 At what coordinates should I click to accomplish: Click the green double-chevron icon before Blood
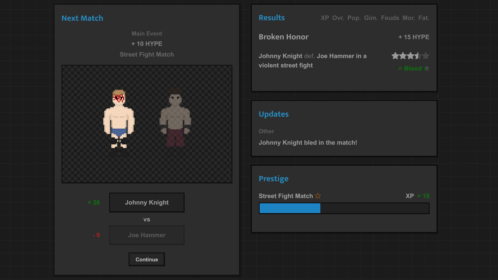click(x=400, y=68)
